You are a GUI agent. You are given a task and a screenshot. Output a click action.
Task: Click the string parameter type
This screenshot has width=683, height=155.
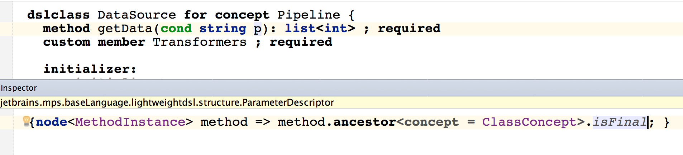pyautogui.click(x=223, y=29)
